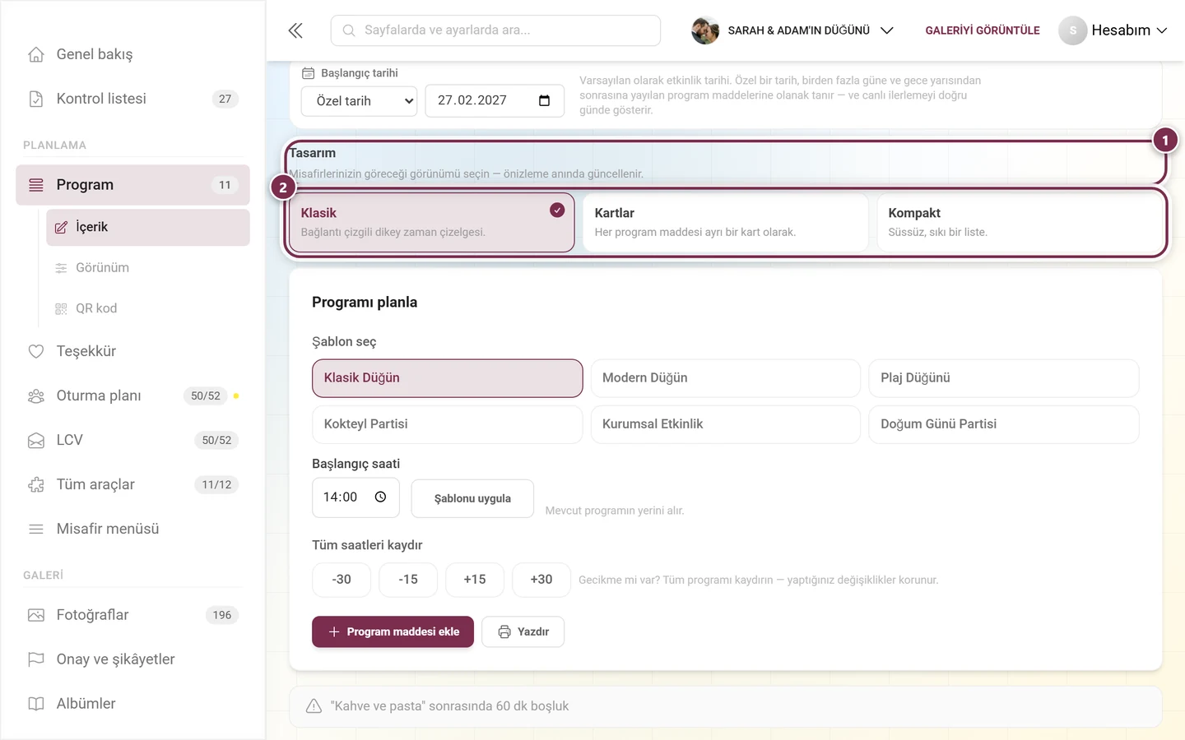Click the search pages and settings field
Image resolution: width=1185 pixels, height=740 pixels.
(x=495, y=30)
